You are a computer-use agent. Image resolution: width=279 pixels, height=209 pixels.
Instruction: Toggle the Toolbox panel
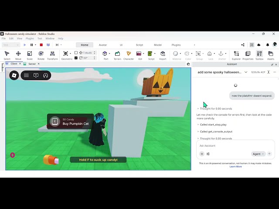coord(259,55)
